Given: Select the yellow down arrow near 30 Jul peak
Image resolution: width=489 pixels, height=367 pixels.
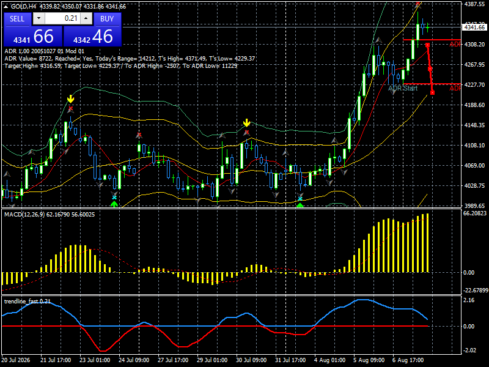Looking at the screenshot, I should [x=247, y=122].
